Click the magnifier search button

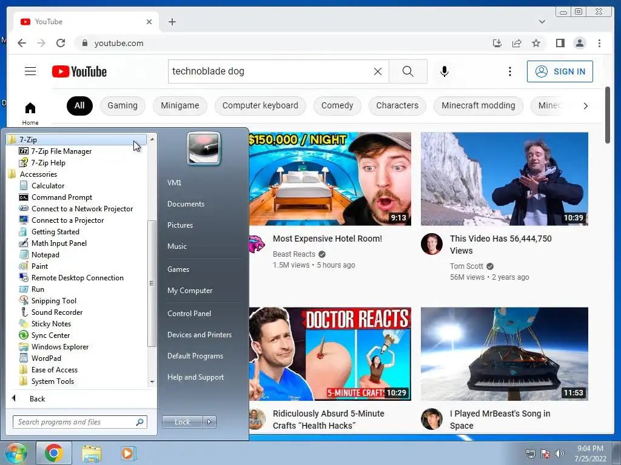408,71
